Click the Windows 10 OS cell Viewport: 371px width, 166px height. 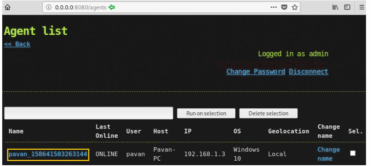246,154
